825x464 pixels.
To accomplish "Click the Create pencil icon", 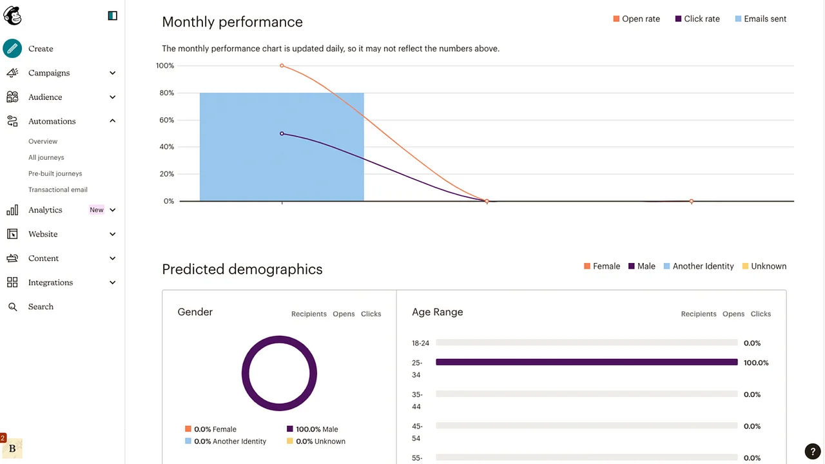I will coord(12,48).
